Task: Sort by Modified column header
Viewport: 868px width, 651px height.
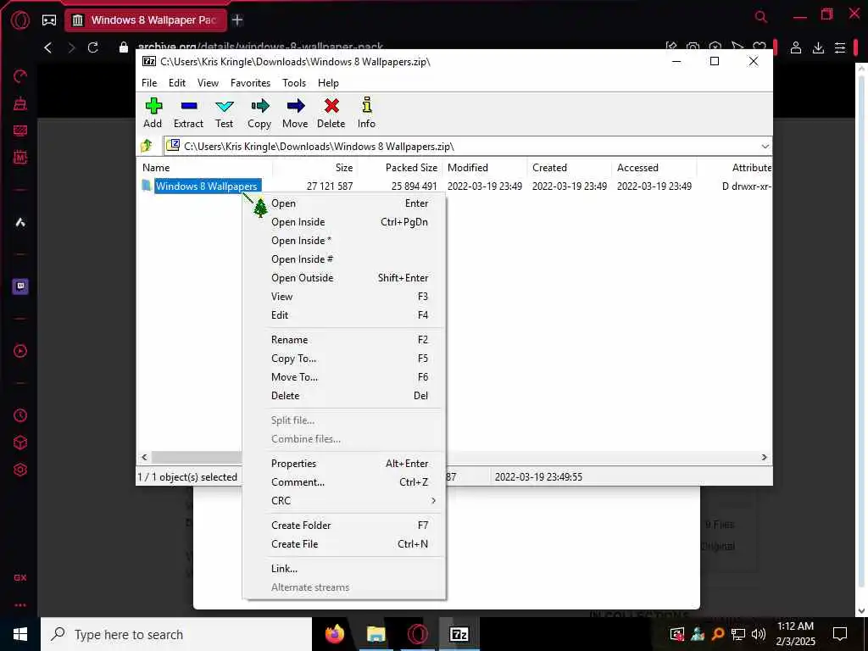Action: (x=484, y=168)
